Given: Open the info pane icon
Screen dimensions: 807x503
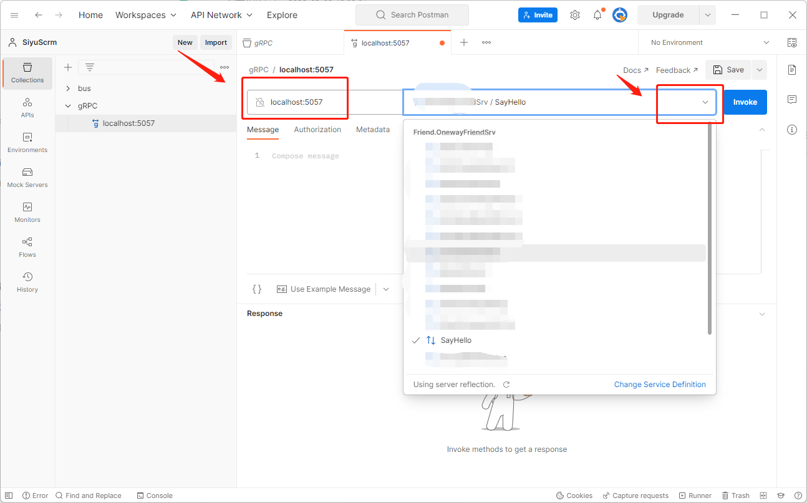Looking at the screenshot, I should pyautogui.click(x=792, y=130).
